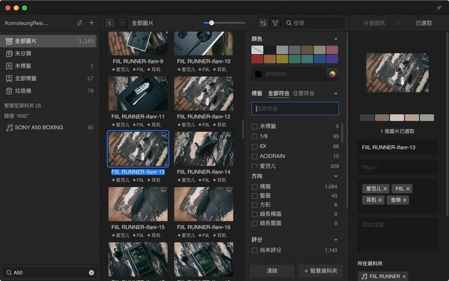
Task: Click the plus icon beside library name
Action: point(92,22)
